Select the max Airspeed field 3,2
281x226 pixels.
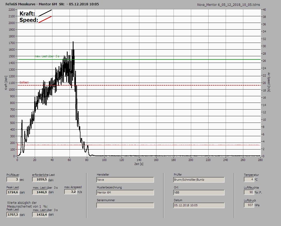point(71,192)
